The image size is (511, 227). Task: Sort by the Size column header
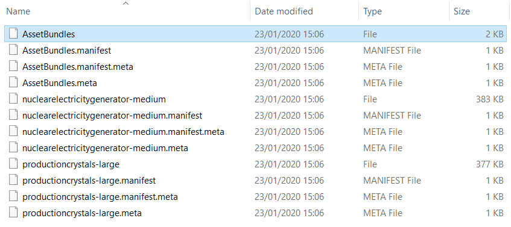[x=462, y=11]
